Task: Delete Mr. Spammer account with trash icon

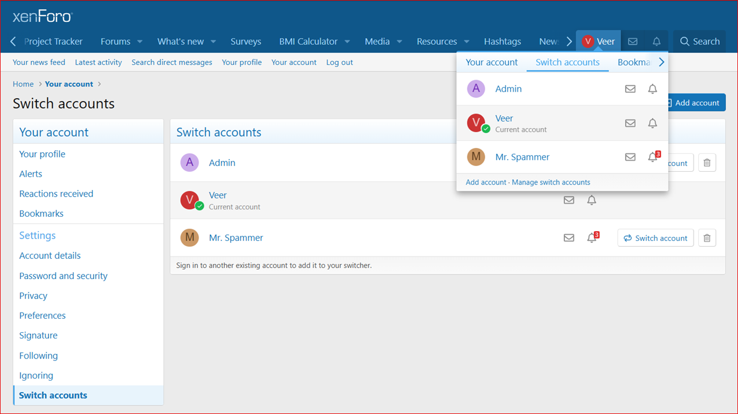Action: [x=707, y=238]
